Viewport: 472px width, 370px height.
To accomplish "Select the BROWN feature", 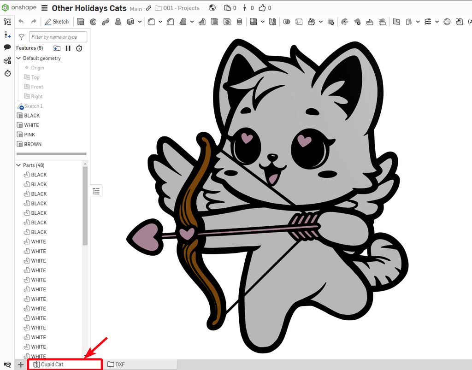I will coord(33,144).
